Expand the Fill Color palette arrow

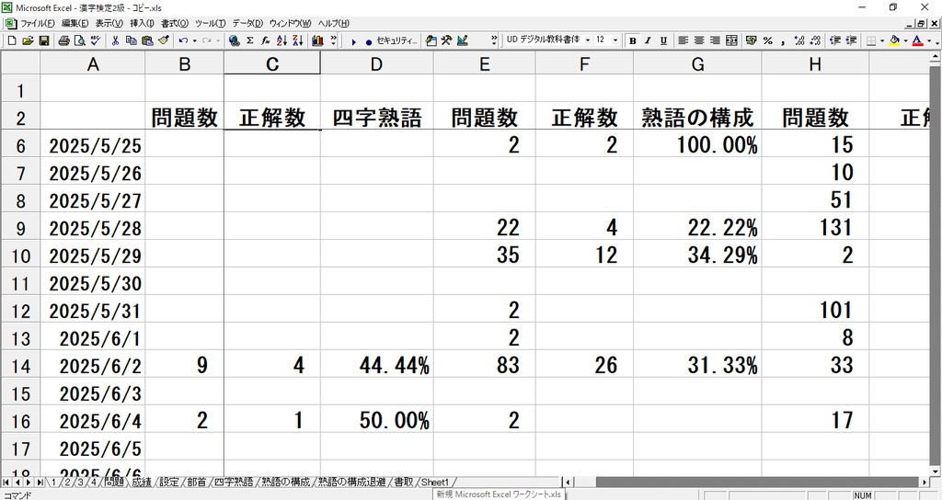click(905, 40)
